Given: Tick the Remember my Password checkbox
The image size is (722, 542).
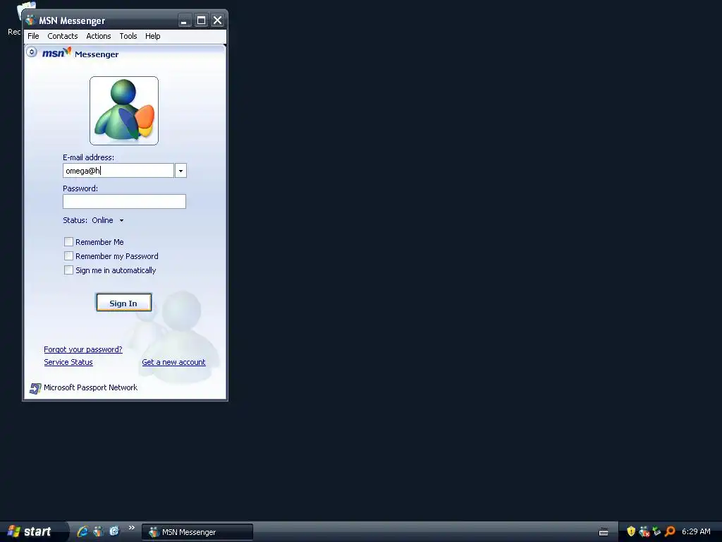Looking at the screenshot, I should 68,255.
